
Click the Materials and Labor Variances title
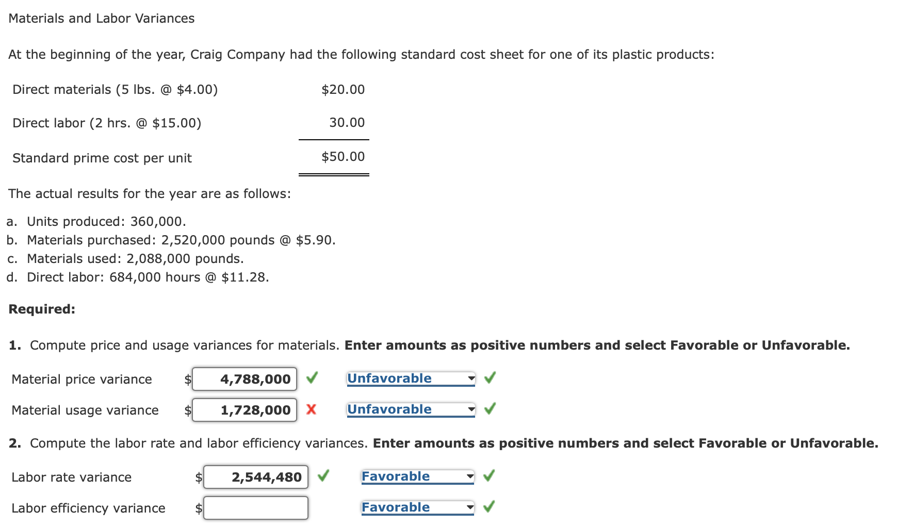(x=102, y=18)
